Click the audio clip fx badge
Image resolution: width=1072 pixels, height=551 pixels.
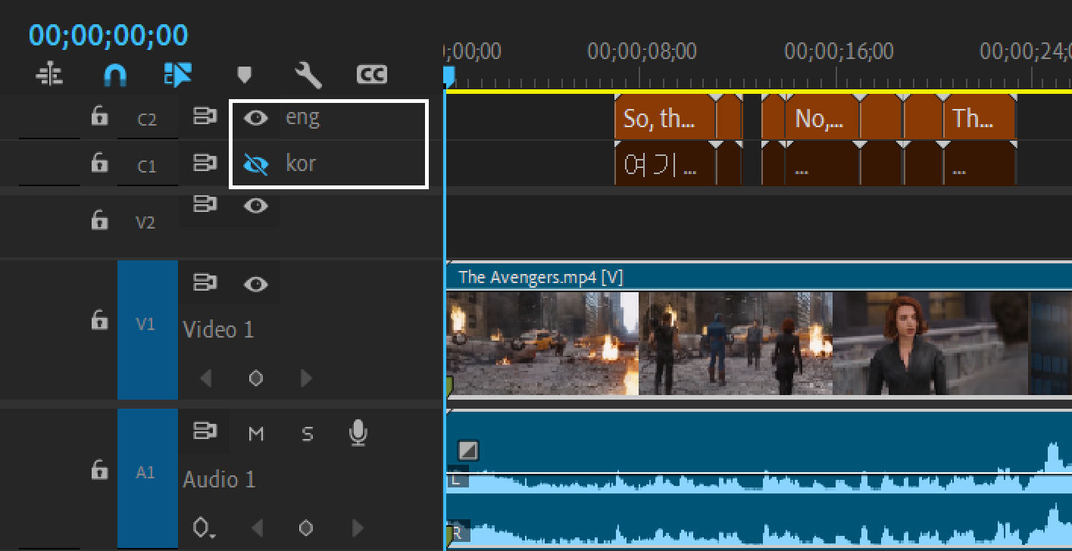468,451
